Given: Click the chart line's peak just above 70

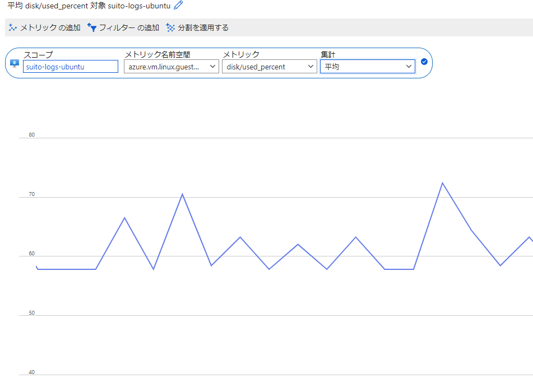Looking at the screenshot, I should [x=182, y=194].
